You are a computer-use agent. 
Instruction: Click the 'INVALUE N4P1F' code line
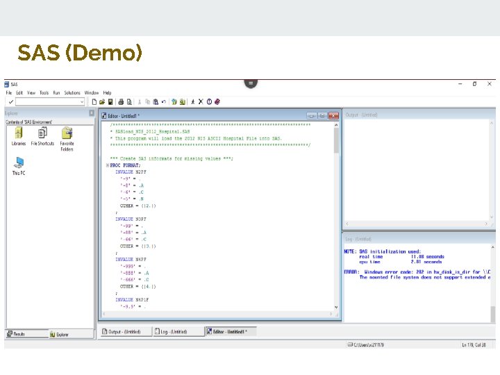click(x=132, y=300)
